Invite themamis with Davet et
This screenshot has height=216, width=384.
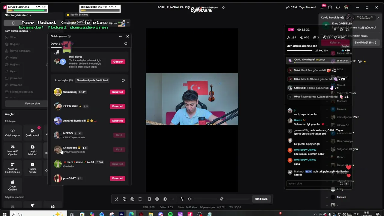(117, 92)
